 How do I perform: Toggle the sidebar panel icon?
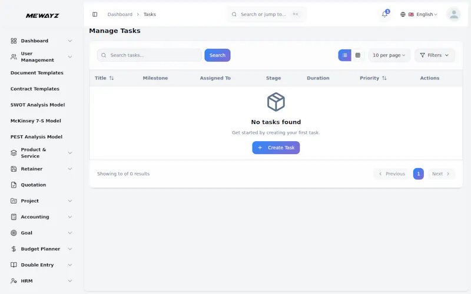pos(95,14)
